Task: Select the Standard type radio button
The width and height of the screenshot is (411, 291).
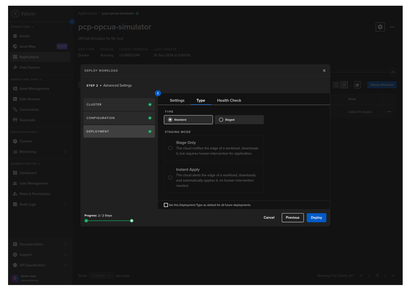Action: pos(170,120)
